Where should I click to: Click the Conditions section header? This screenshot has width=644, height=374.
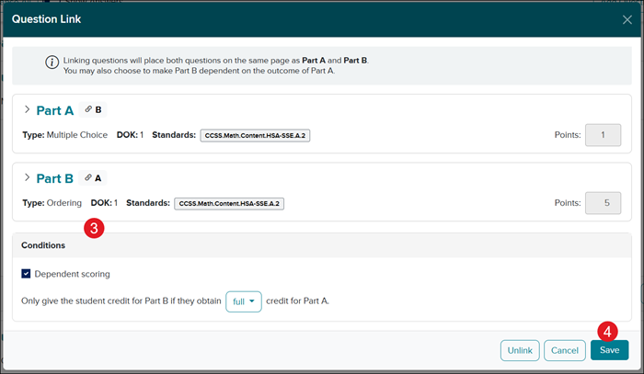tap(43, 245)
